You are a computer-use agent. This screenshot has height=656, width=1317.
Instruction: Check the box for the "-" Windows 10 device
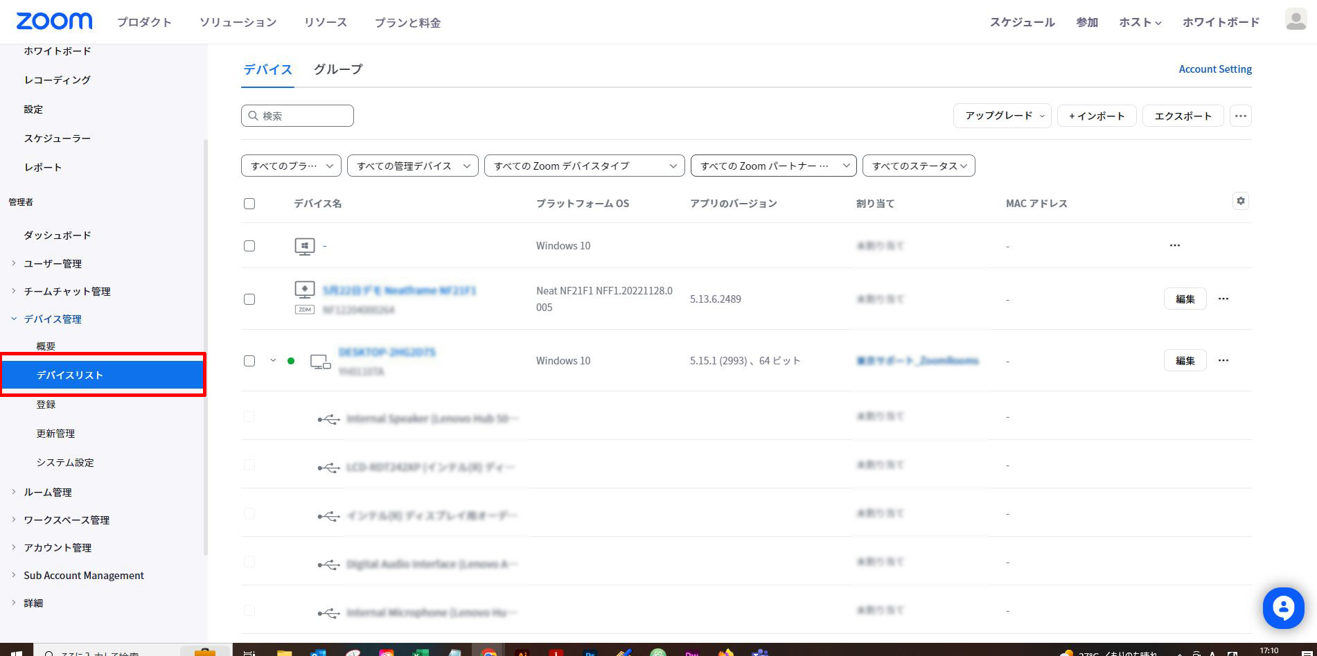(x=249, y=246)
